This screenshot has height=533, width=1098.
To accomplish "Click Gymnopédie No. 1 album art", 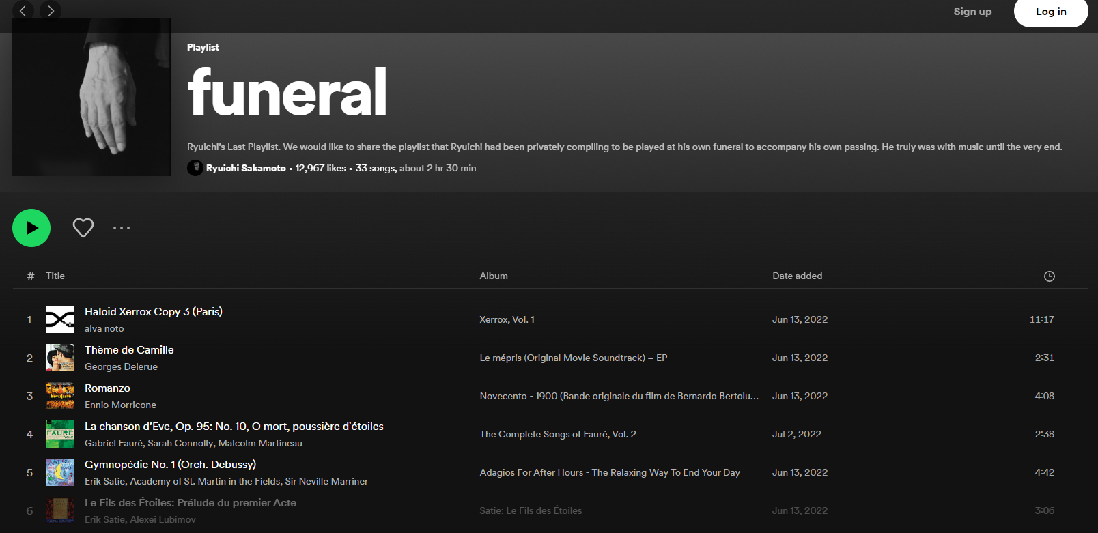I will click(60, 472).
